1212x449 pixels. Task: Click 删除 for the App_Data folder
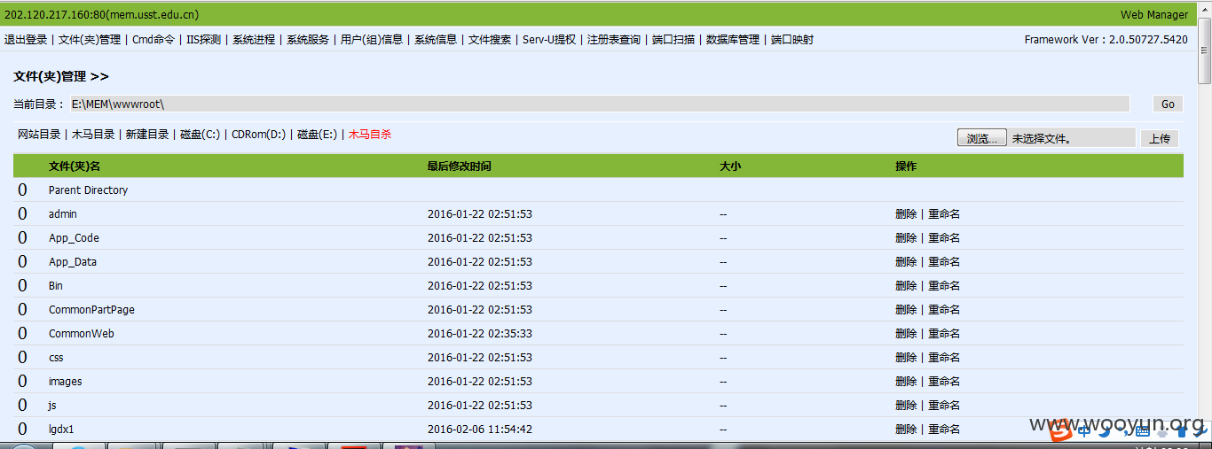(906, 262)
